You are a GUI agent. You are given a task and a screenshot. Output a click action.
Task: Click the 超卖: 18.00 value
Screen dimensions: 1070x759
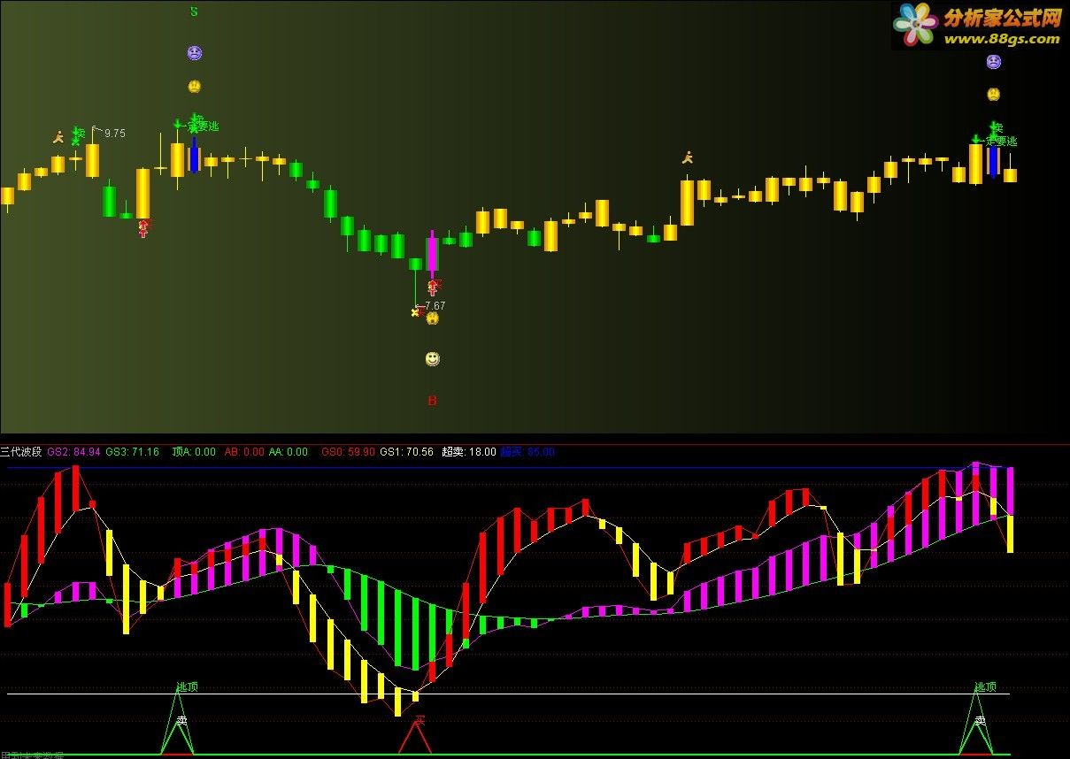coord(469,452)
